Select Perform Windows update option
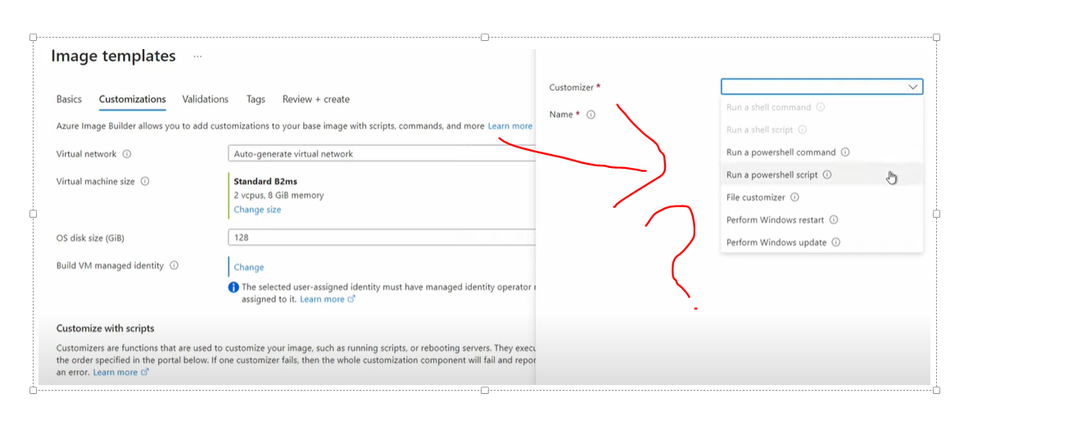Image resolution: width=1077 pixels, height=444 pixels. (821, 242)
